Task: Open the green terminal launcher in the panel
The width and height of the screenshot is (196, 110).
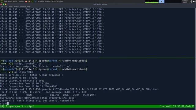Action: click(32, 2)
